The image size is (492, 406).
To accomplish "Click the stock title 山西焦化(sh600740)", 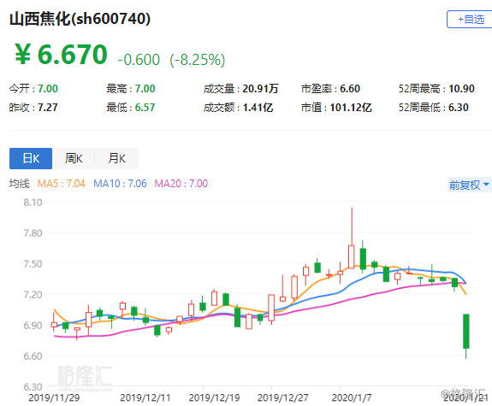I will pos(80,19).
